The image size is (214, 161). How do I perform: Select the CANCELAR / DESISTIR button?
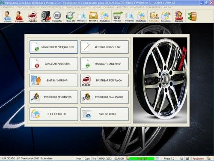[54, 64]
